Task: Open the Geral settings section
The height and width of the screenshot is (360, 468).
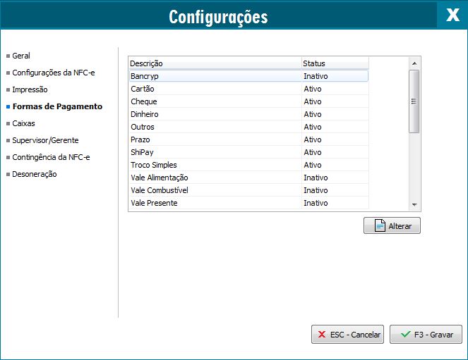Action: [21, 56]
